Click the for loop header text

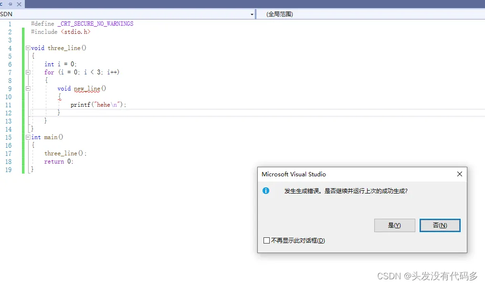(x=82, y=72)
